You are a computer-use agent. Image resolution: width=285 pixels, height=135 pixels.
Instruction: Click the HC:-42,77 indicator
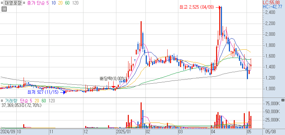pos(273,7)
